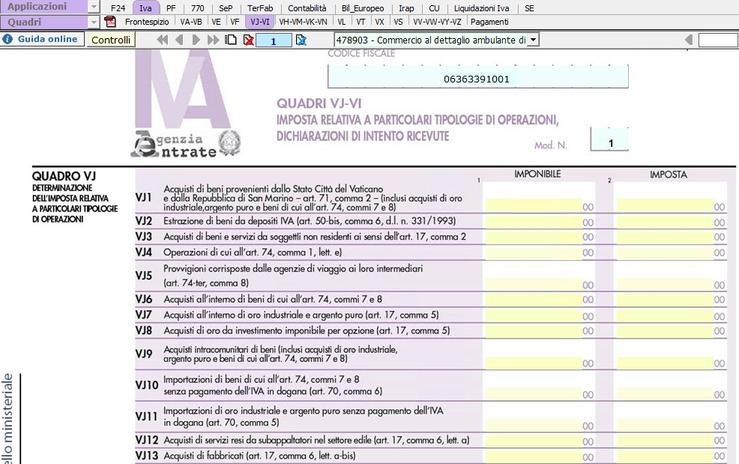Go to the previous module
The width and height of the screenshot is (739, 464).
pyautogui.click(x=179, y=40)
